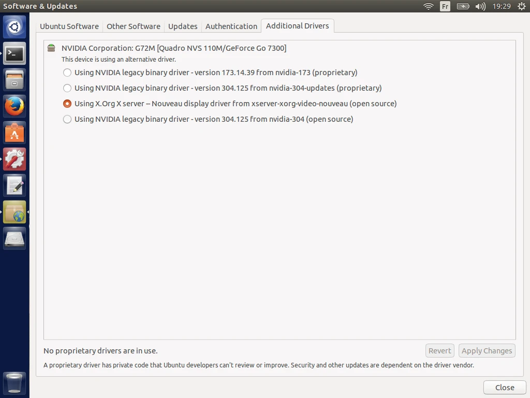Click the NVIDIA Corporation G72M device title
530x398 pixels.
(x=174, y=48)
